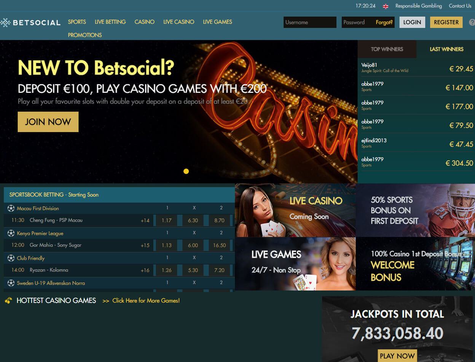Expand +16 markets for Ryazan - Kolomna
This screenshot has height=362, width=475.
click(145, 270)
